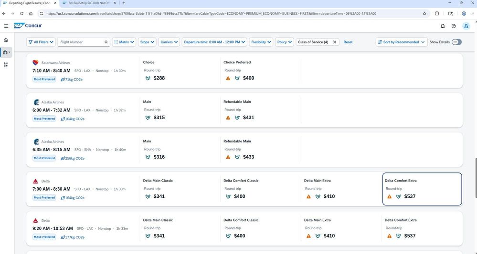The height and width of the screenshot is (254, 477).
Task: Open the Matrix dropdown
Action: tap(124, 42)
